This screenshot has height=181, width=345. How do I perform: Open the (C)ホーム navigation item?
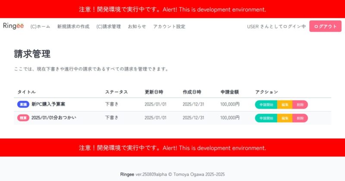pyautogui.click(x=40, y=27)
